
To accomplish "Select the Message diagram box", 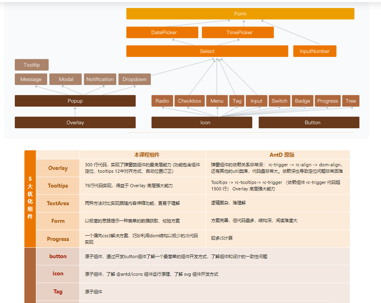I will (31, 79).
